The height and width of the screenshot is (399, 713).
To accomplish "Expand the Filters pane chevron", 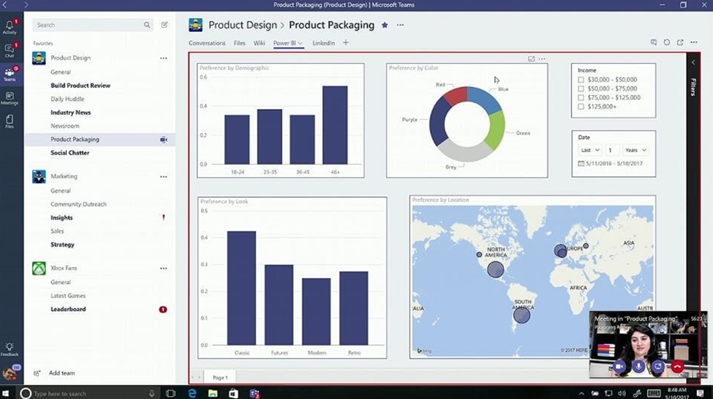I will pos(693,63).
